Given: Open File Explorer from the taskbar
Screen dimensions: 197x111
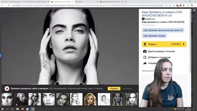Looking at the screenshot, I should 18,109.
